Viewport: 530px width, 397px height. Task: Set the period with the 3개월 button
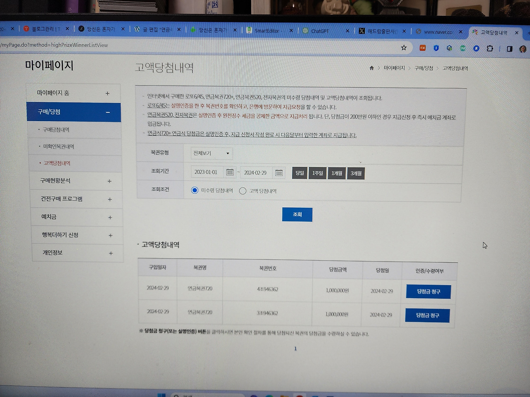point(356,173)
